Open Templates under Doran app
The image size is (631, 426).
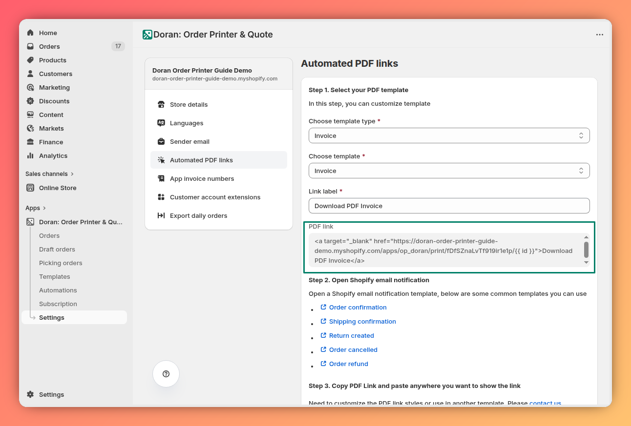(55, 276)
